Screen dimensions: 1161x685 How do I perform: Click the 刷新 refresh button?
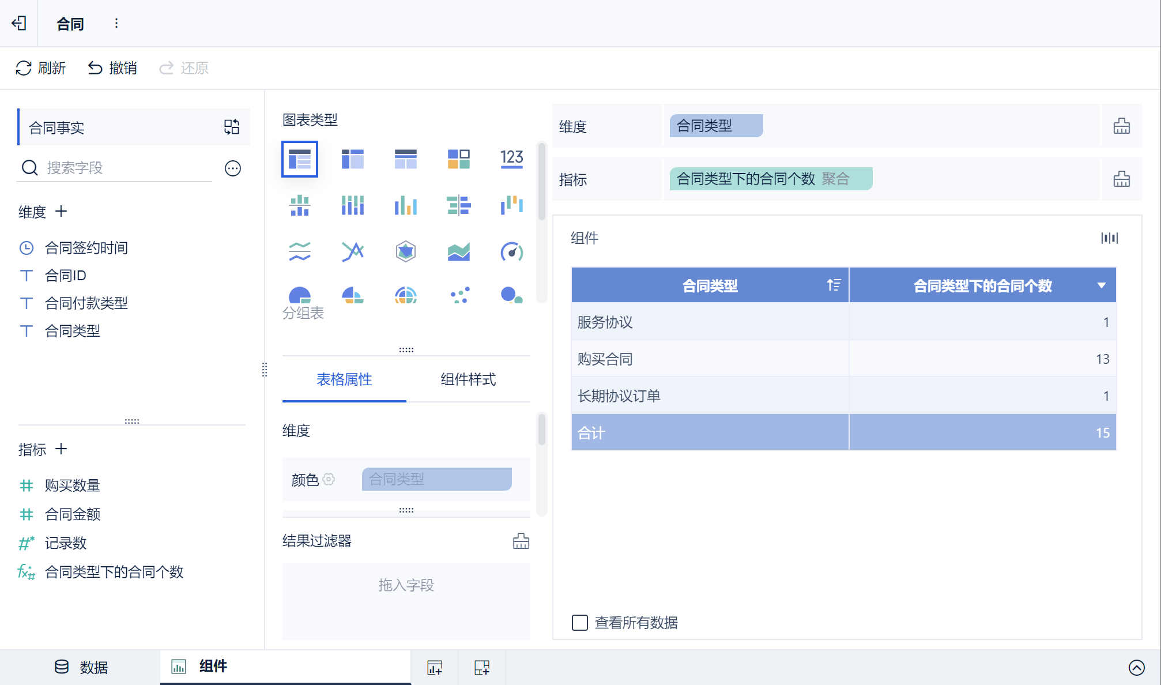pyautogui.click(x=40, y=68)
